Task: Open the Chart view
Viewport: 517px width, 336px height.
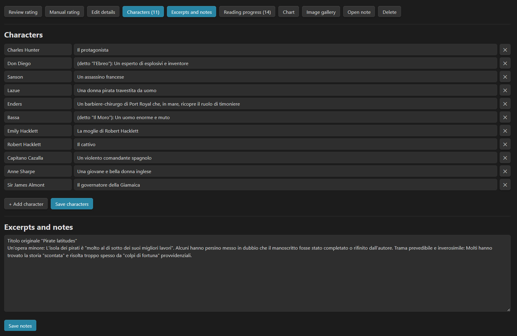Action: [289, 12]
